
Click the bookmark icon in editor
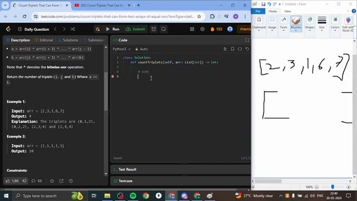coord(233,49)
